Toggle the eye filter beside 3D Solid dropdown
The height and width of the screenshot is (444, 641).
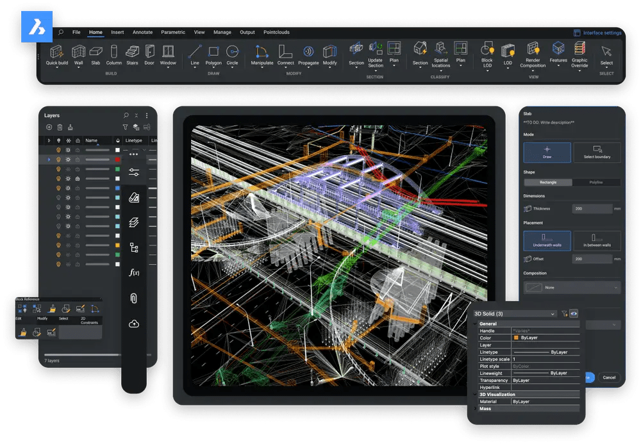coord(574,314)
